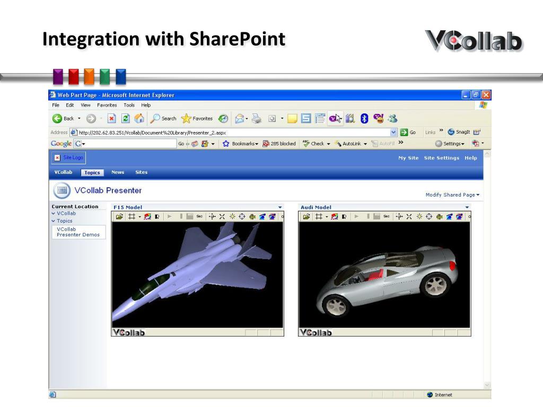The height and width of the screenshot is (407, 543).
Task: Refresh the page with the green arrows icon
Action: [125, 119]
